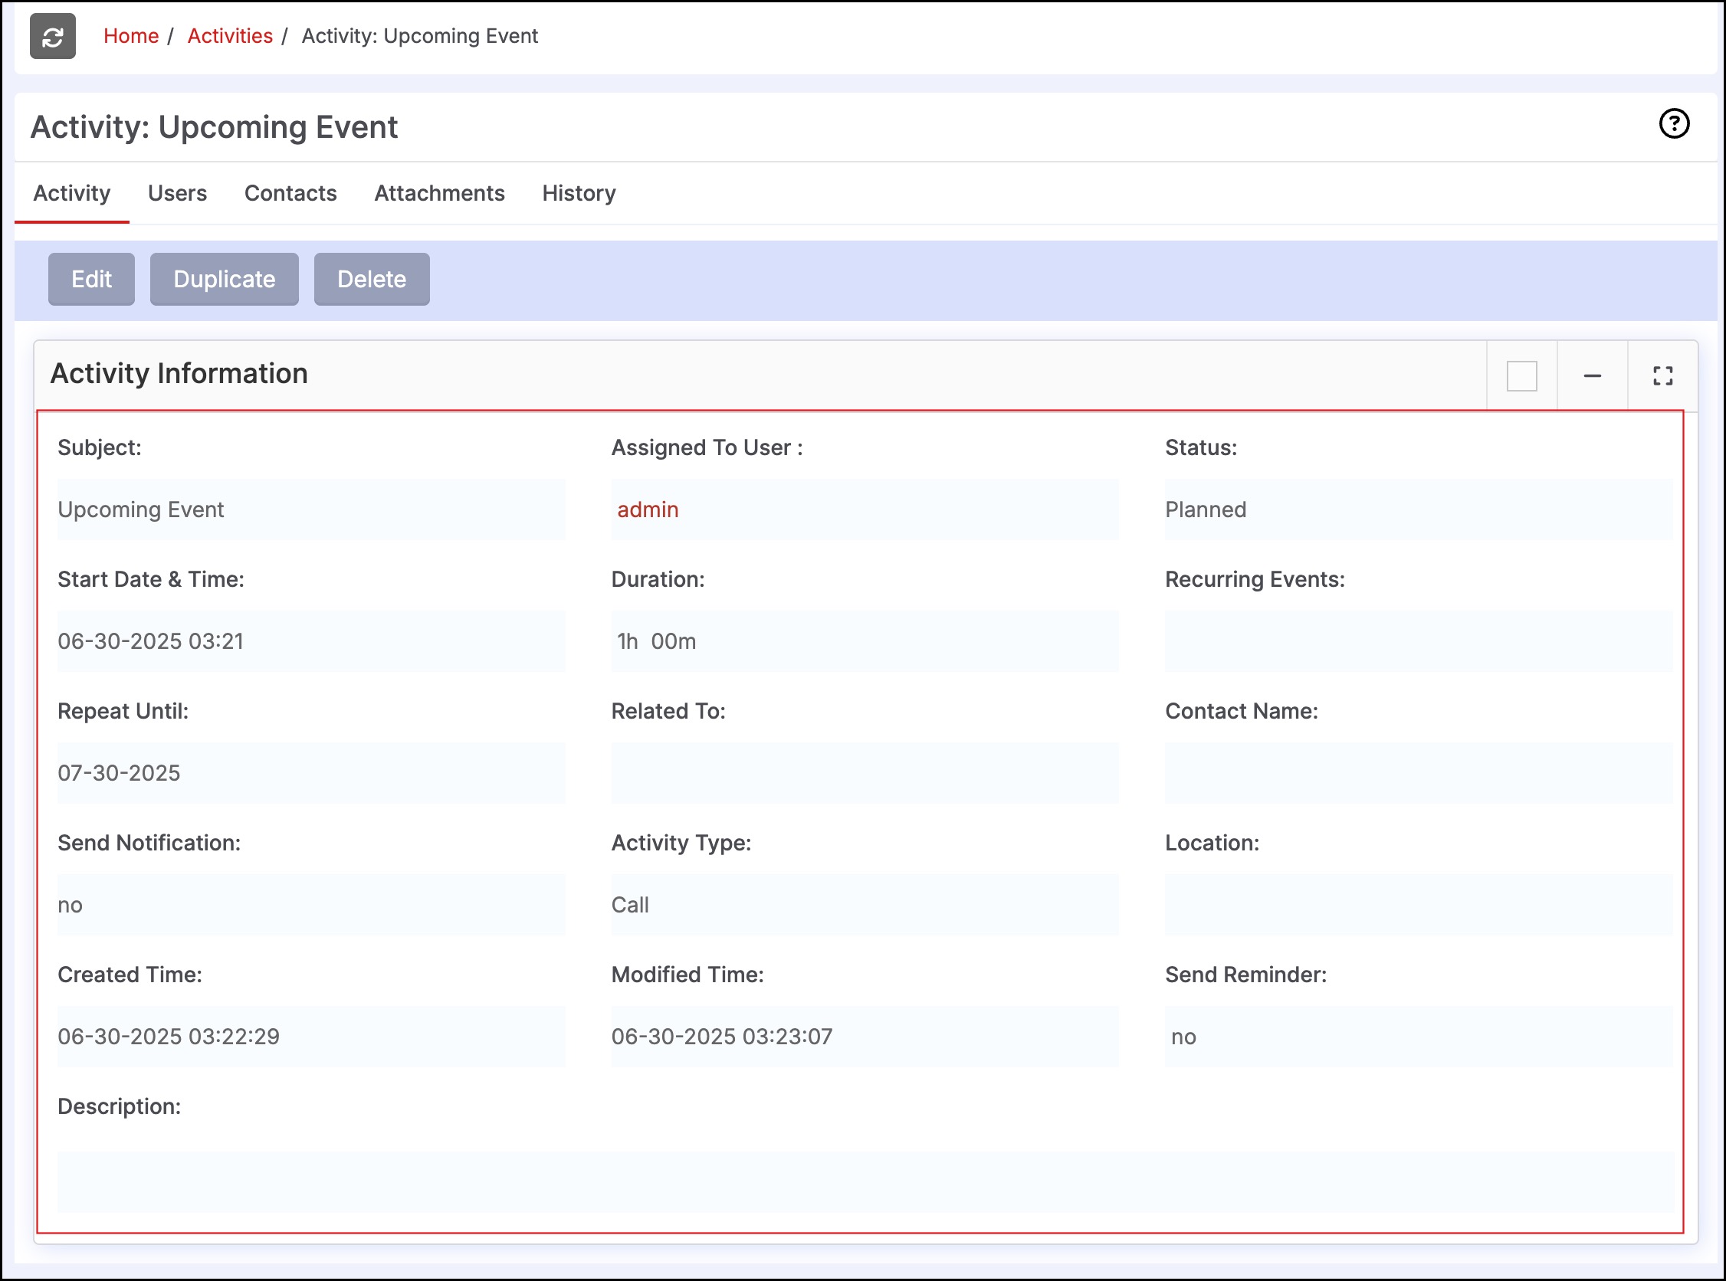Click the Edit button
The width and height of the screenshot is (1726, 1281).
pyautogui.click(x=91, y=279)
